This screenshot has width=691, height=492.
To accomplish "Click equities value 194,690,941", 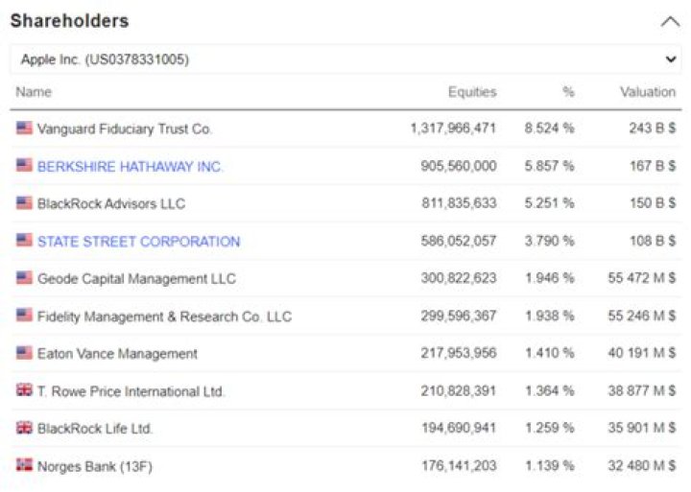I will tap(459, 428).
